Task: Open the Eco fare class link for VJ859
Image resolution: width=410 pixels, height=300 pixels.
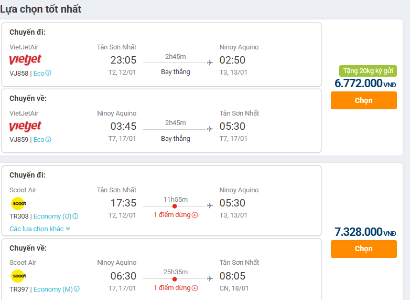Action: 39,140
